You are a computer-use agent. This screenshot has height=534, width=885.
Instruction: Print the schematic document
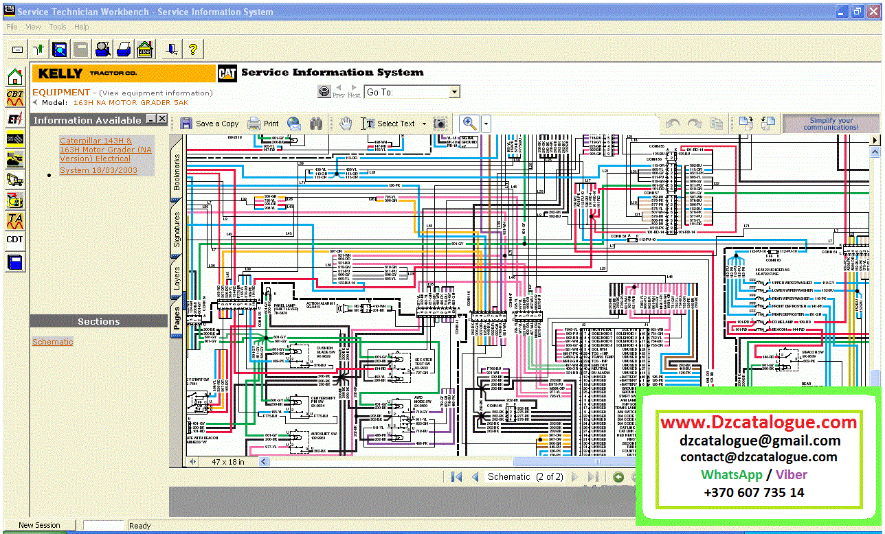point(263,124)
